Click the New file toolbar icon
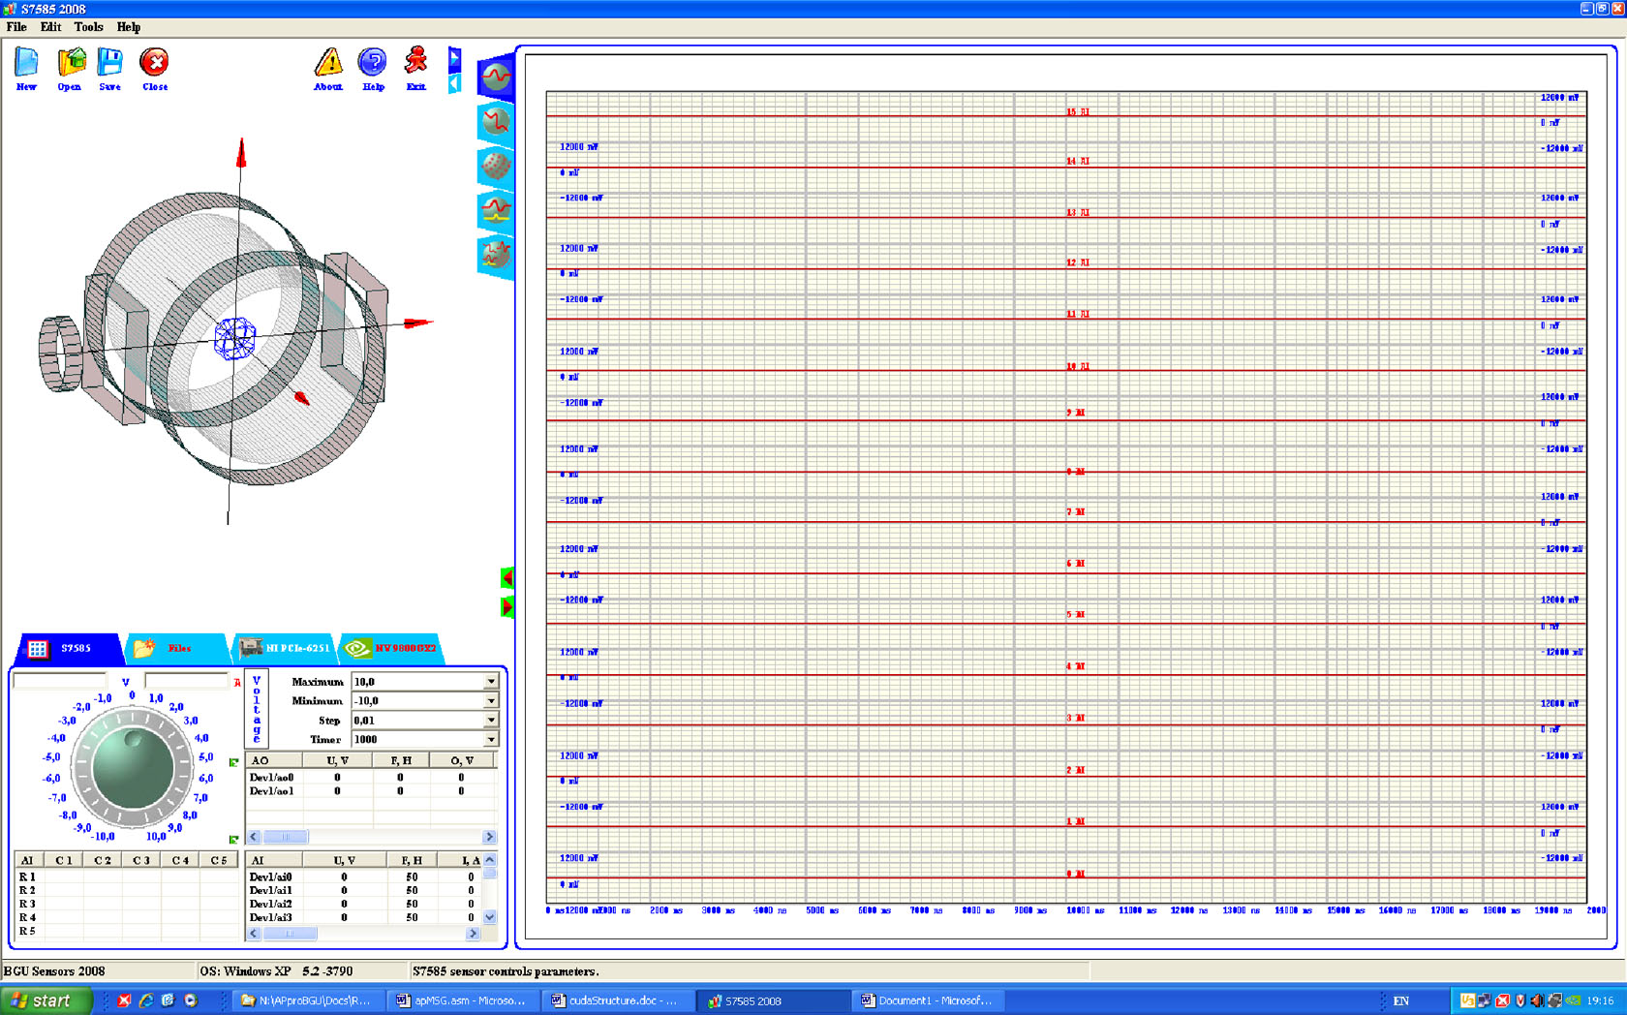The width and height of the screenshot is (1627, 1015). point(26,64)
